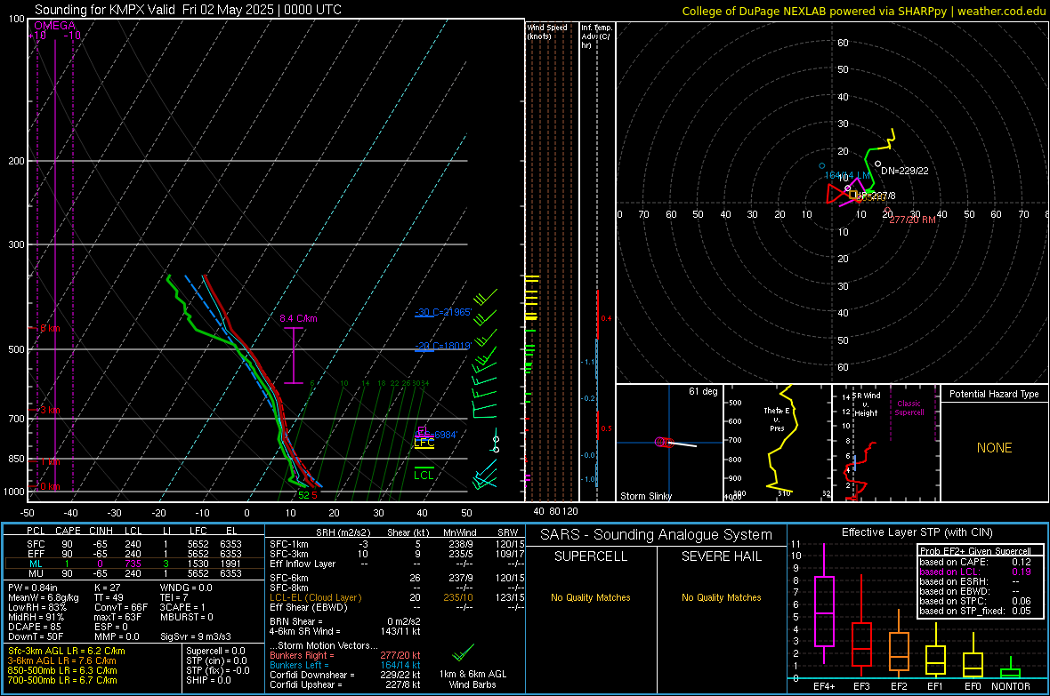
Task: Click 'SARS - Sounding Analogue System' heading
Action: pyautogui.click(x=656, y=535)
